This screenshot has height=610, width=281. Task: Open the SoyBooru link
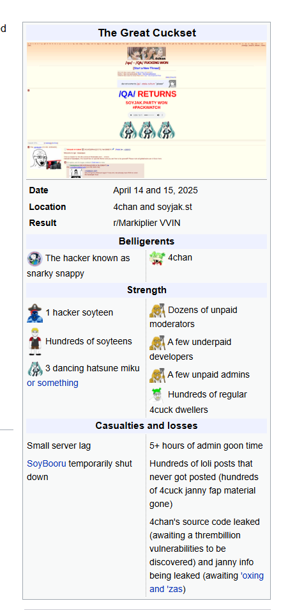(46, 463)
